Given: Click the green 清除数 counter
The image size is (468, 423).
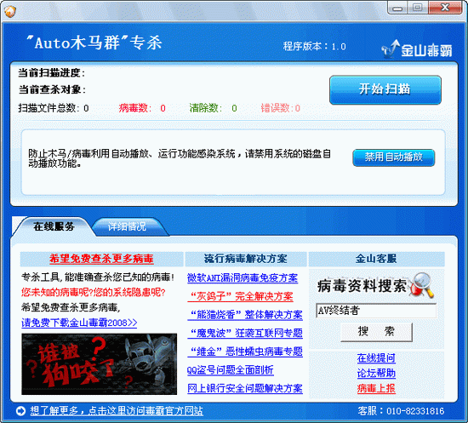Looking at the screenshot, I should point(213,108).
